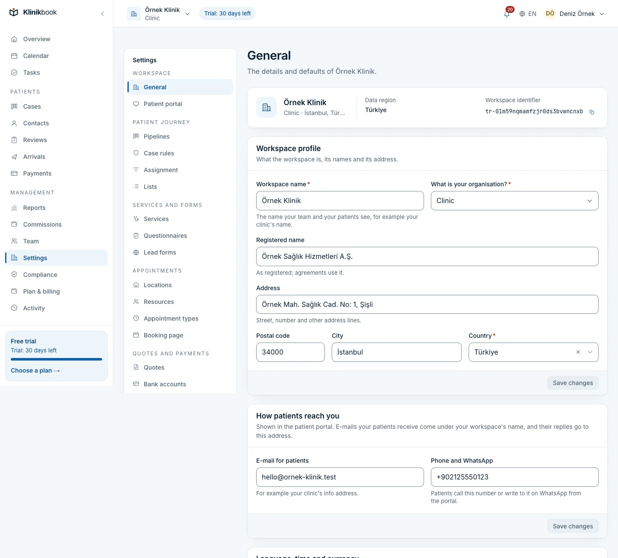Image resolution: width=618 pixels, height=558 pixels.
Task: Save changes for patient contact section
Action: (x=573, y=526)
